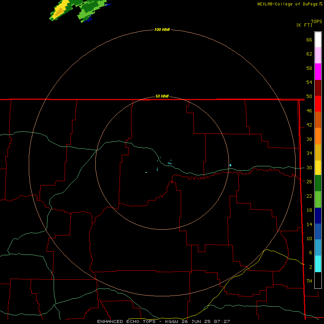Click the '62' legend value
The height and width of the screenshot is (324, 324).
tap(309, 54)
